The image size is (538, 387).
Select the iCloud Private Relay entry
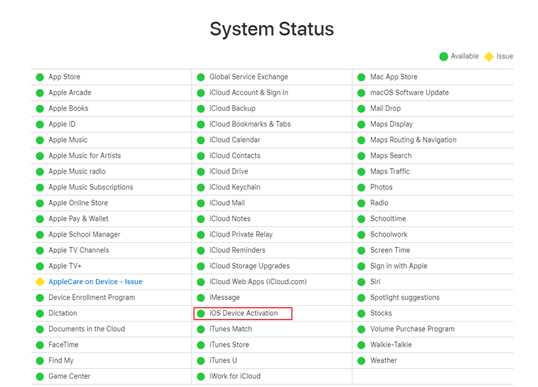click(x=241, y=235)
